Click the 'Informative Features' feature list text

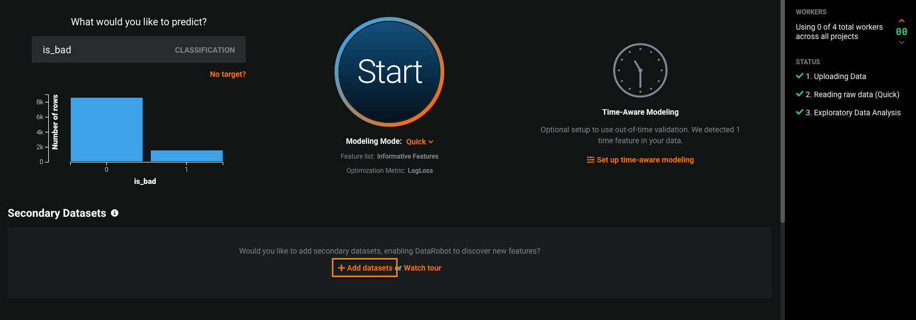(x=408, y=156)
